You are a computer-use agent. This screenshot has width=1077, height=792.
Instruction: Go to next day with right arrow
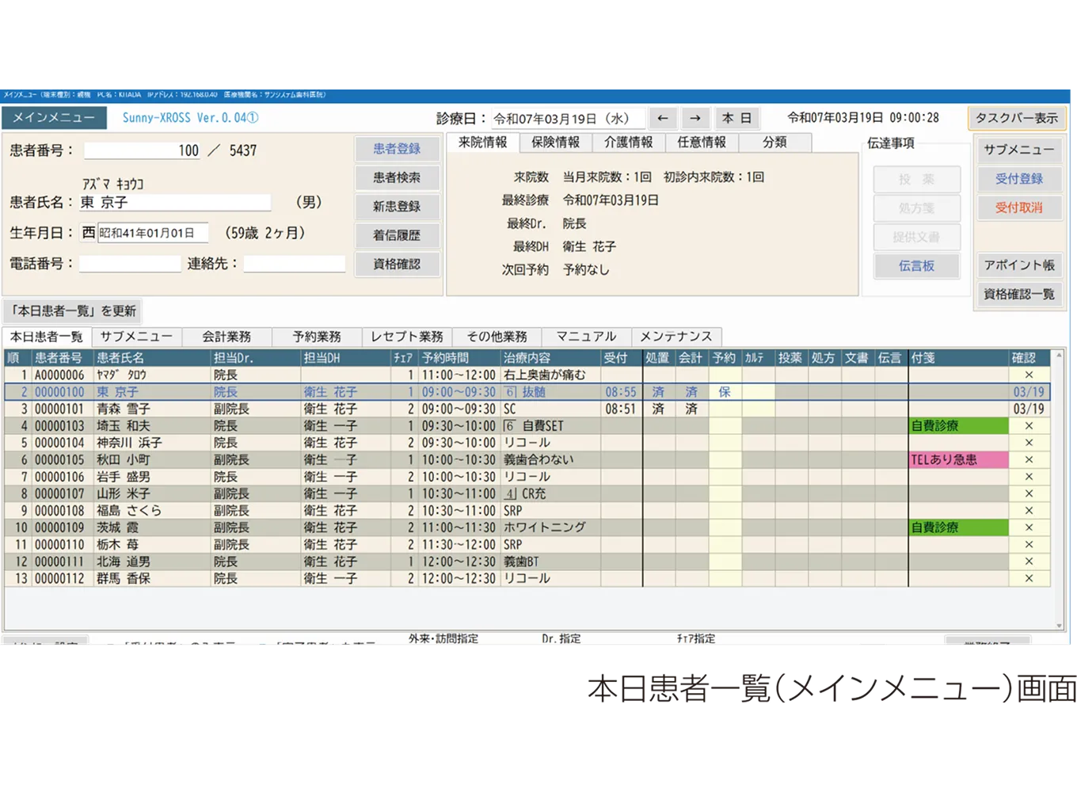click(x=695, y=118)
